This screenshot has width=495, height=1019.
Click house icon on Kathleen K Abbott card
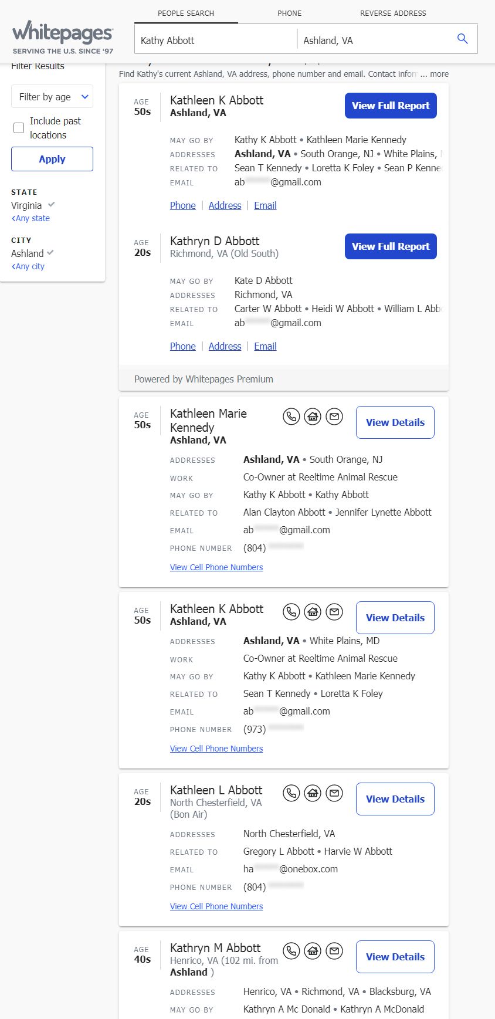tap(313, 612)
